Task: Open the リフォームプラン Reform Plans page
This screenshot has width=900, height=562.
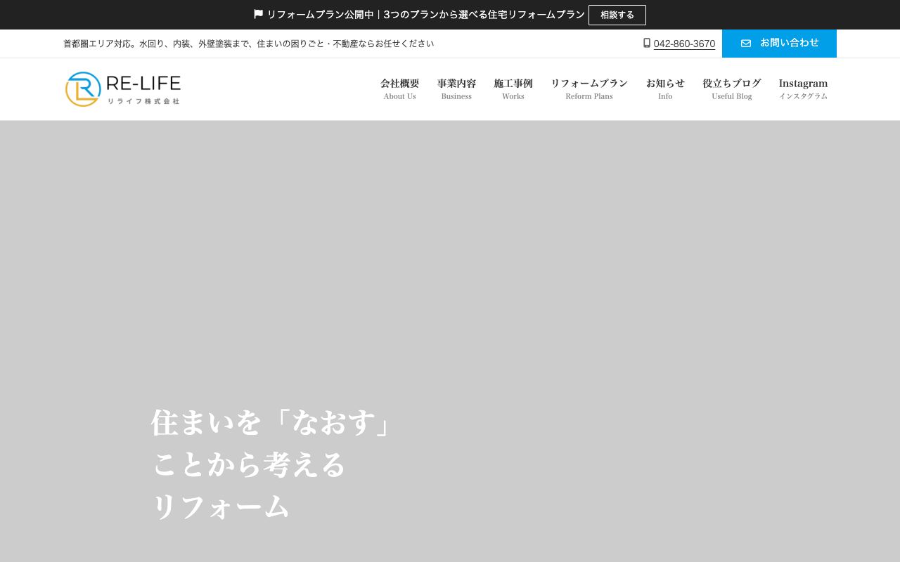Action: (x=589, y=89)
